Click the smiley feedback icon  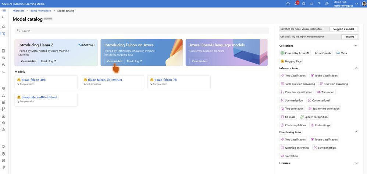click(327, 4)
